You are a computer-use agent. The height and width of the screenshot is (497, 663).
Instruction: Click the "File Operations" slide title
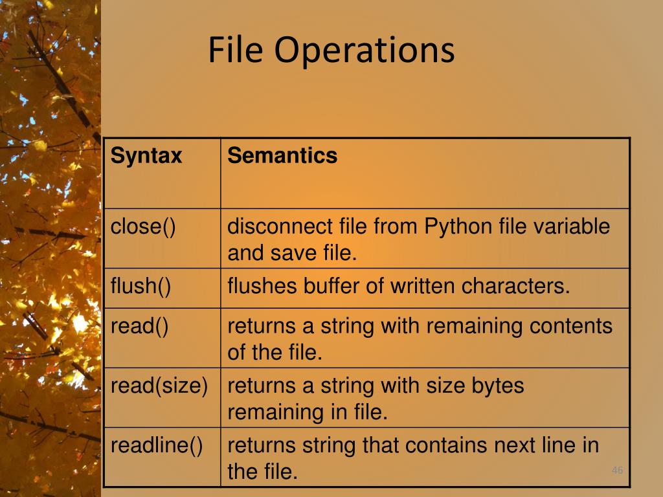(331, 50)
